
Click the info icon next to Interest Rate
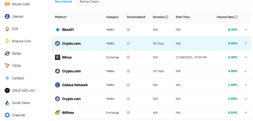coord(236,17)
